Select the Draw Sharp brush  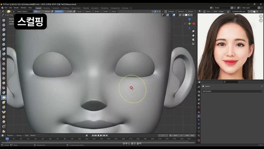pos(4,25)
